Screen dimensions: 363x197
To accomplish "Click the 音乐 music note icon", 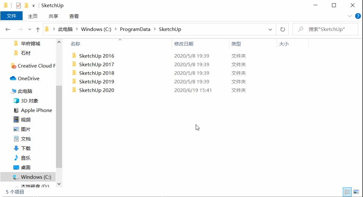I will (16, 158).
